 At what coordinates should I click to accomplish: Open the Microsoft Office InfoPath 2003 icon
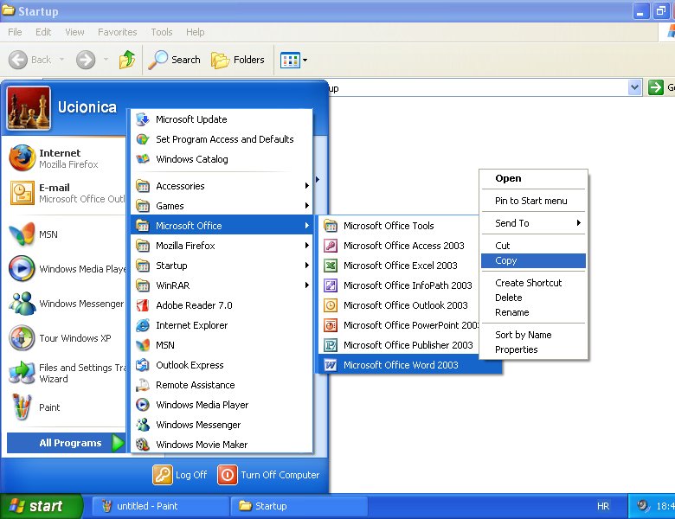331,285
